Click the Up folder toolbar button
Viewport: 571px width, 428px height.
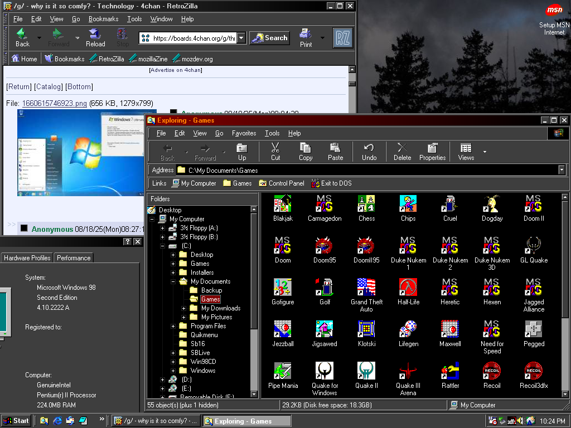(x=242, y=151)
